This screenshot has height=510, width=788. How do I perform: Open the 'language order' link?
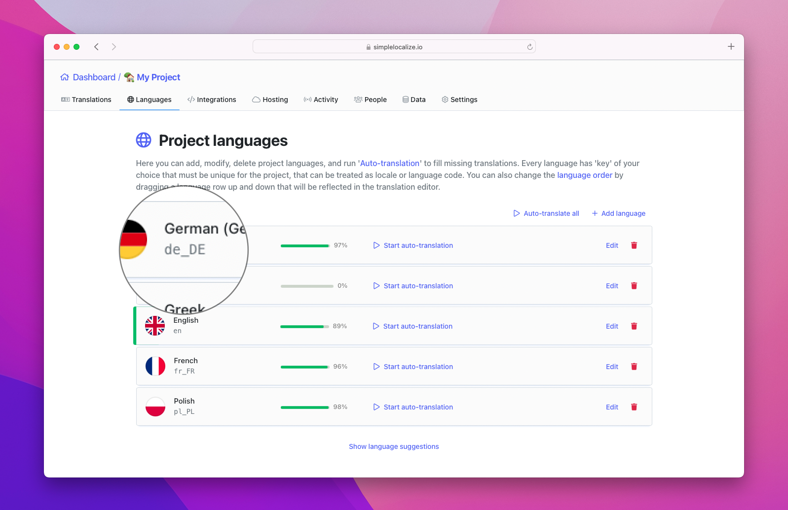point(585,175)
